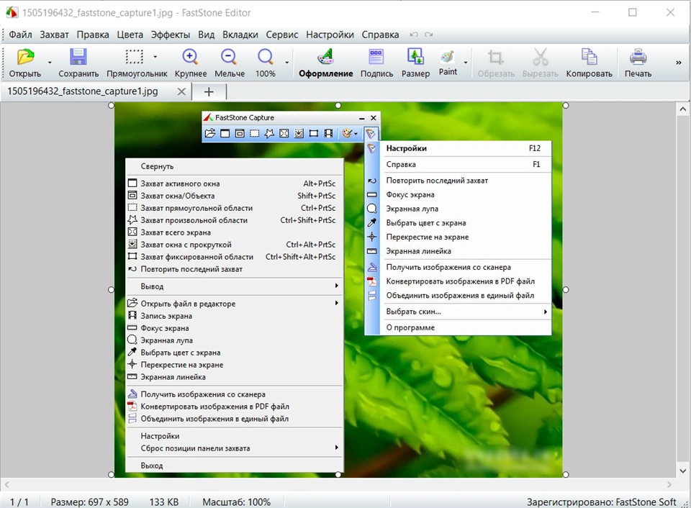Select the 1505196432_faststone_capture1.jpg tab
The width and height of the screenshot is (691, 508).
coord(83,91)
